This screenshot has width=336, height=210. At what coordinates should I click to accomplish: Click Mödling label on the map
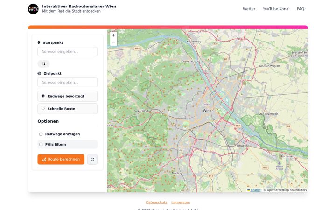coord(177,173)
